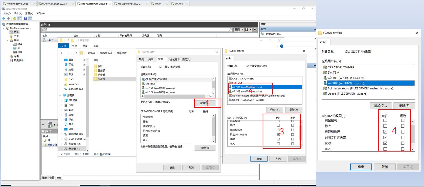Click the Help icon in cluster manager toolbar
The width and height of the screenshot is (424, 187).
point(25,18)
